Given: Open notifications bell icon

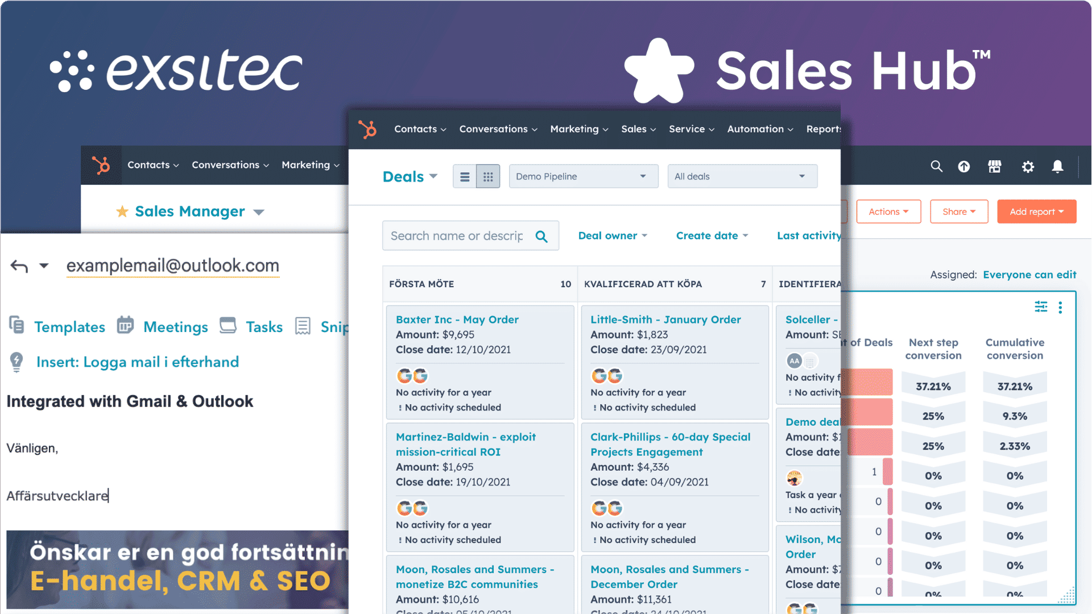Looking at the screenshot, I should (1057, 166).
